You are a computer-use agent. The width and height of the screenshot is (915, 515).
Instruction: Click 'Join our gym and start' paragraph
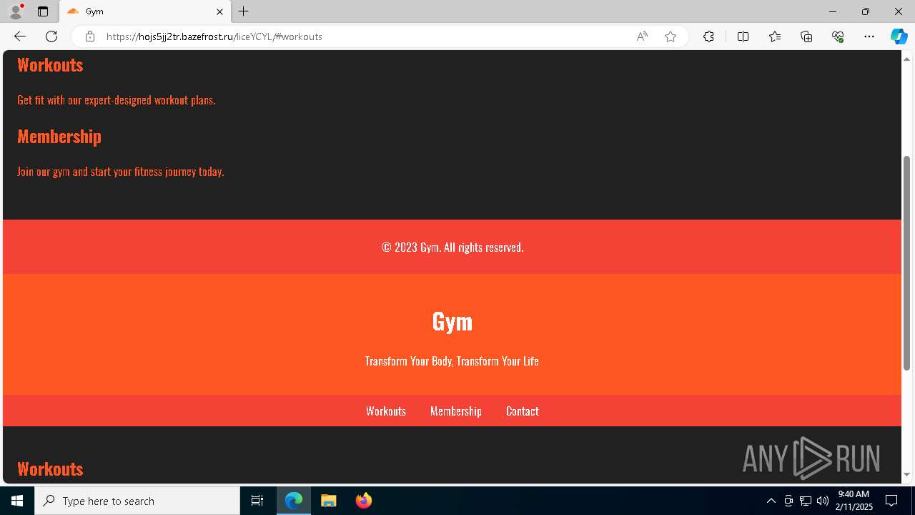(x=121, y=172)
